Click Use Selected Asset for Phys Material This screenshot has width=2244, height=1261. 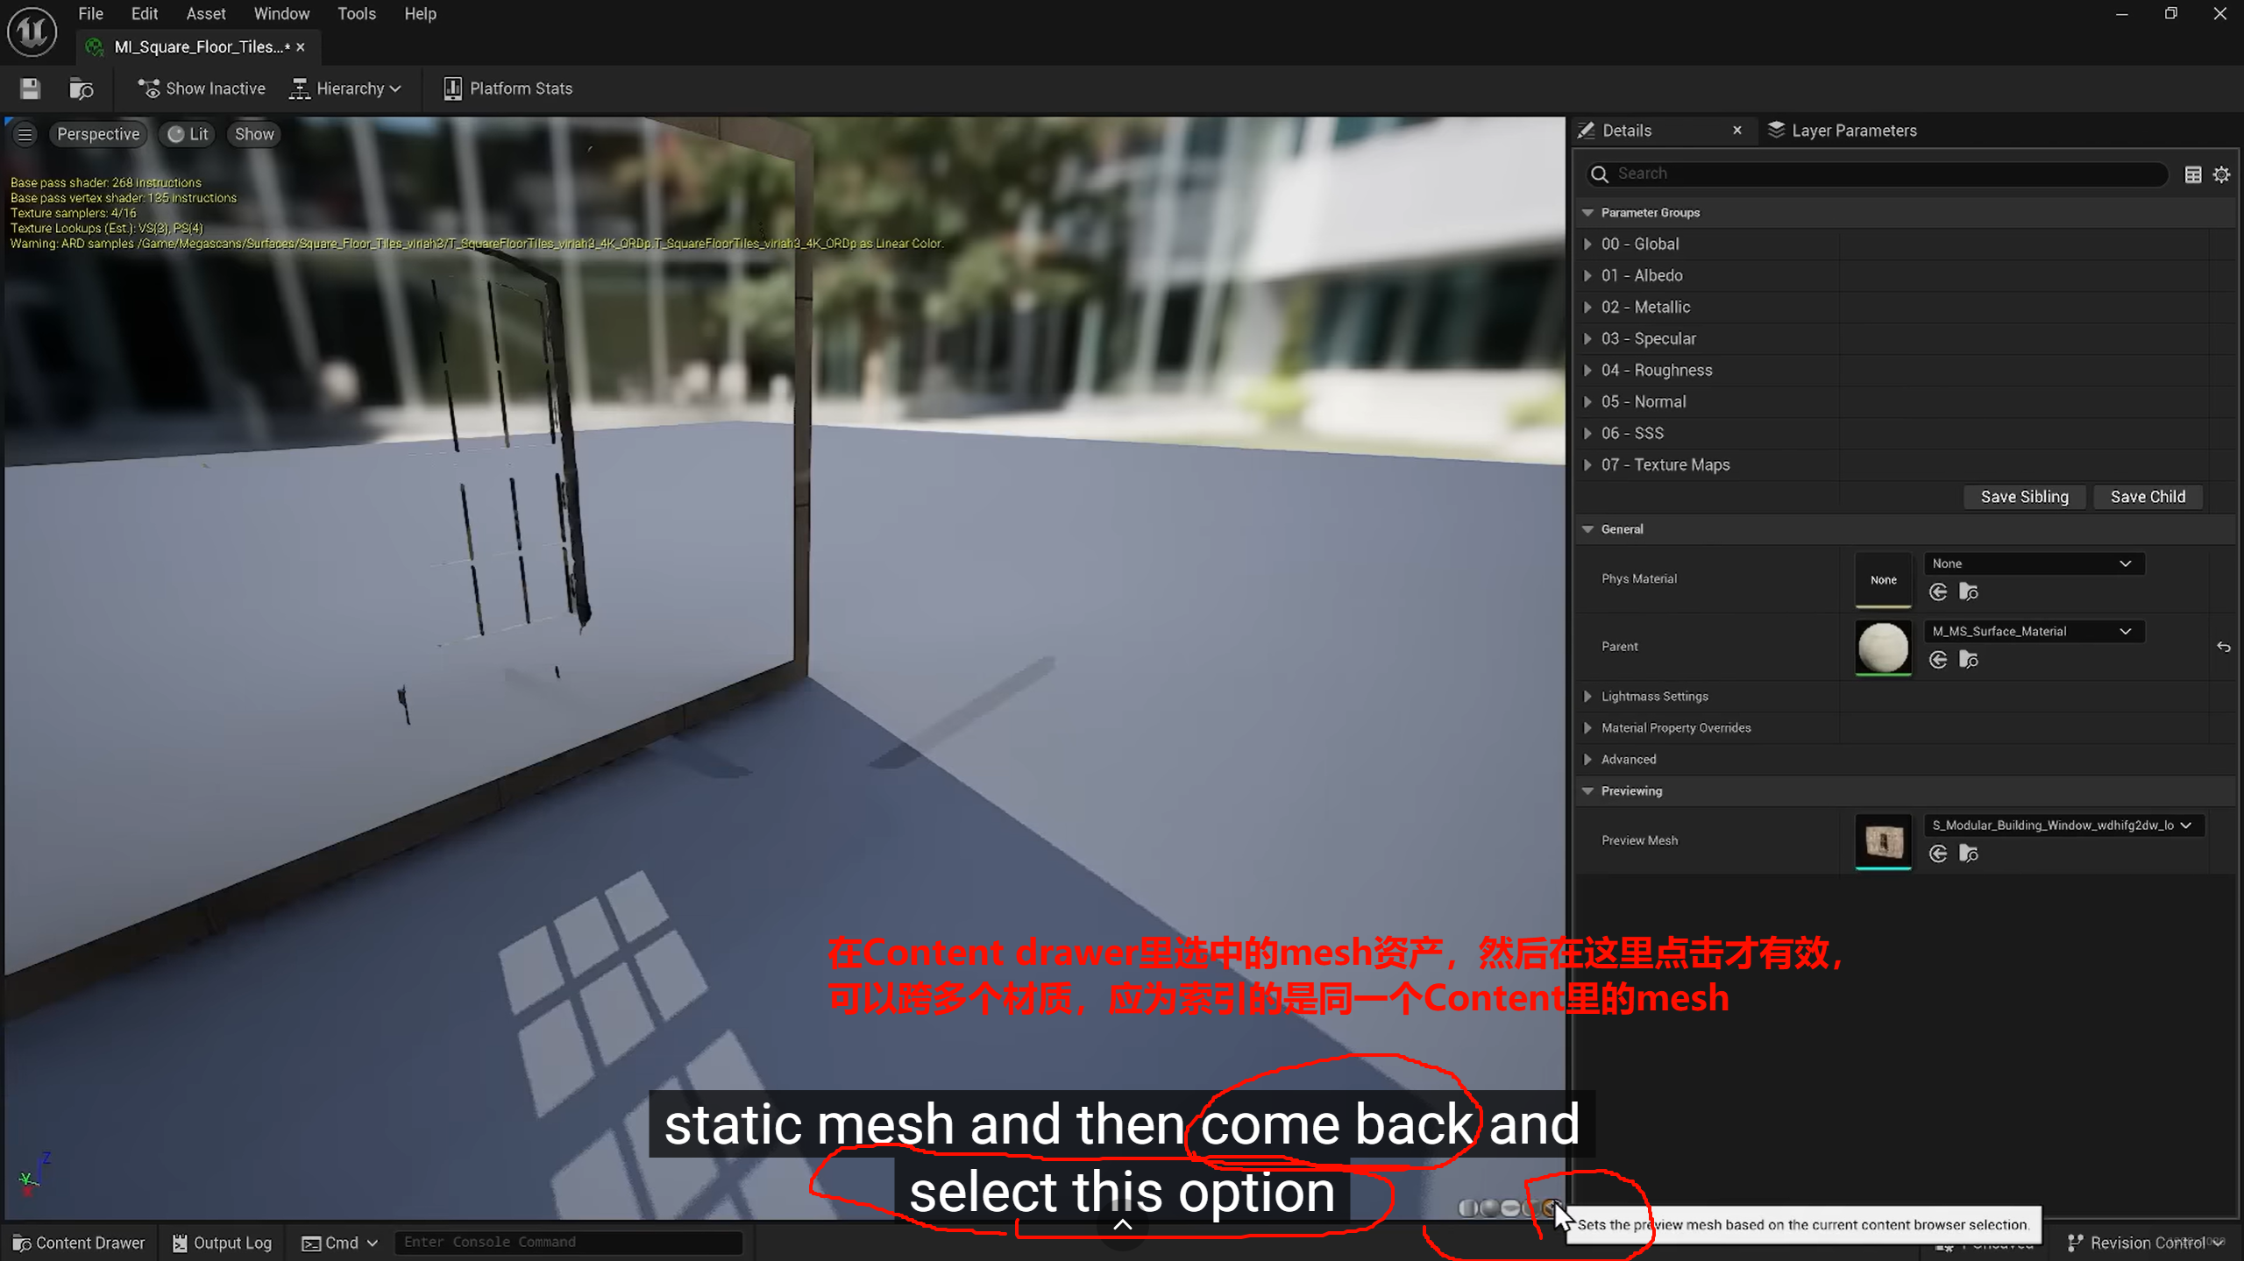click(x=1938, y=592)
